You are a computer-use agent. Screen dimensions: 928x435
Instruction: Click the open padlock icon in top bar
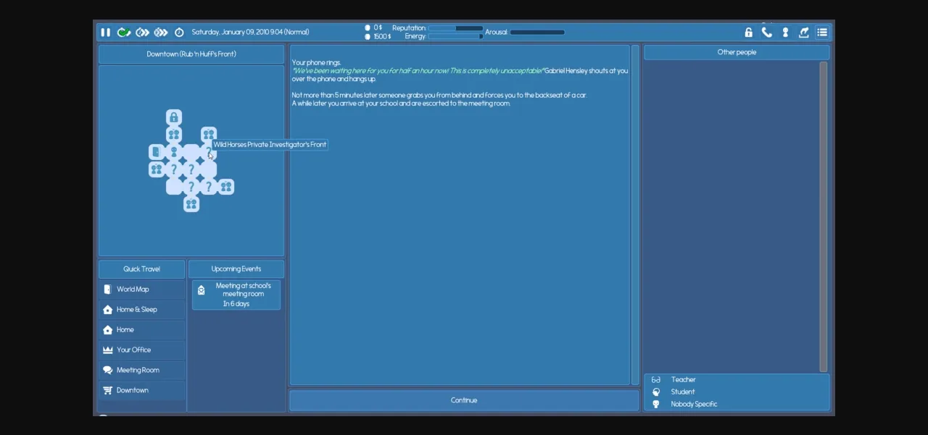749,33
